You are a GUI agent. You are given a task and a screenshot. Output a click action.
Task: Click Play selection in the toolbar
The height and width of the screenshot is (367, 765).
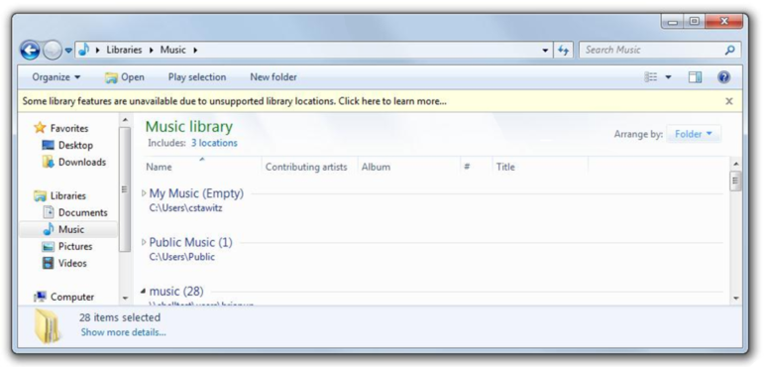[x=197, y=77]
